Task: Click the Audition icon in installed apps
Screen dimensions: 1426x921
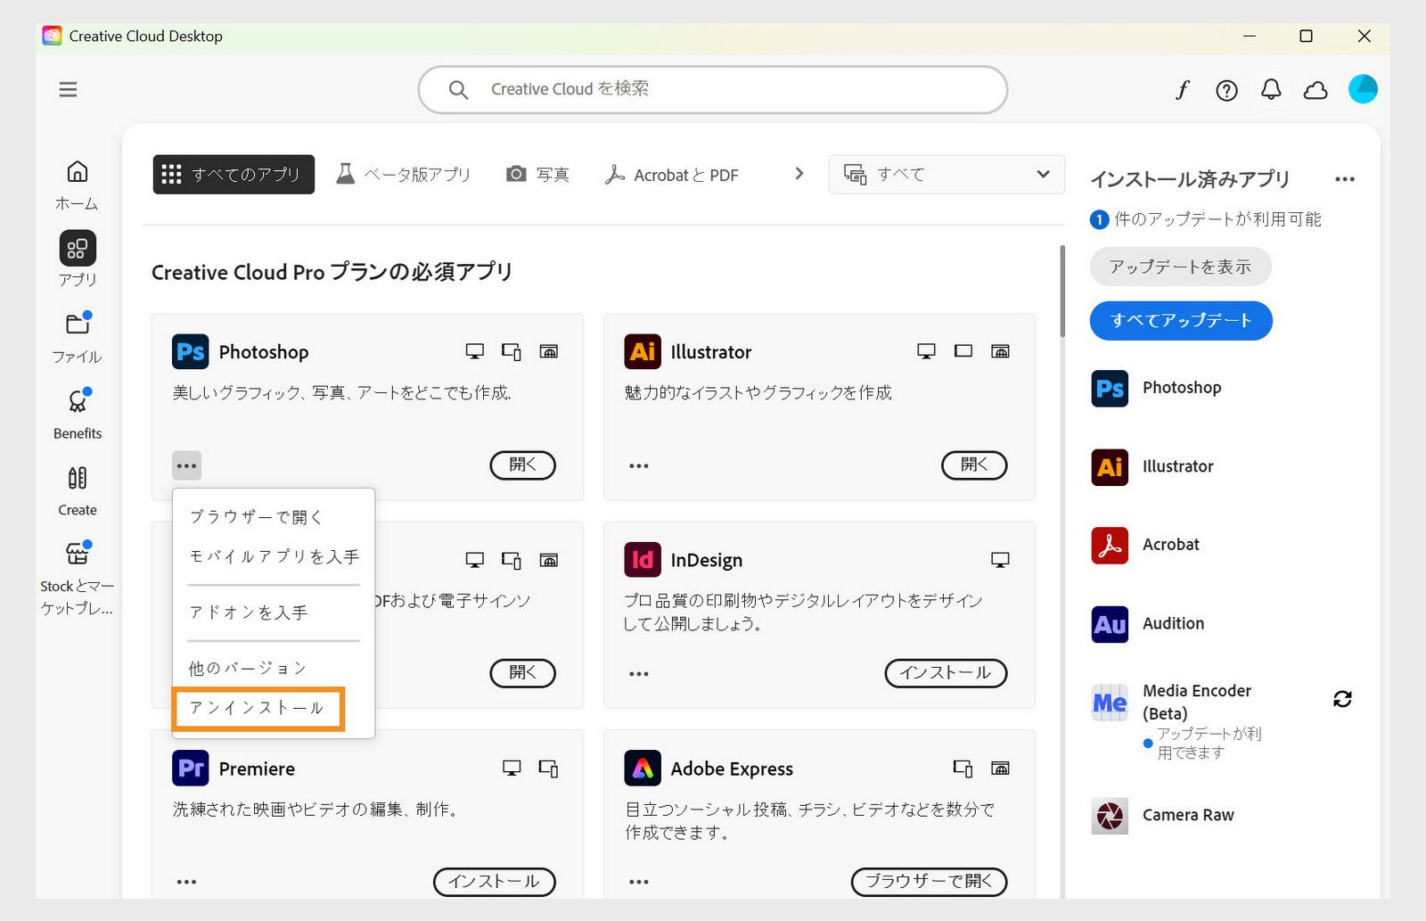Action: pyautogui.click(x=1108, y=624)
